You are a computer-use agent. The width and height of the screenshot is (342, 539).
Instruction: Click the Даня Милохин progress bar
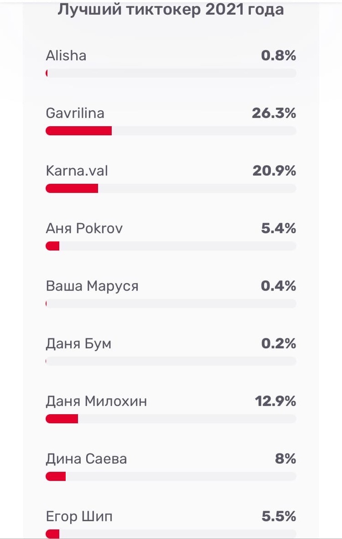62,419
